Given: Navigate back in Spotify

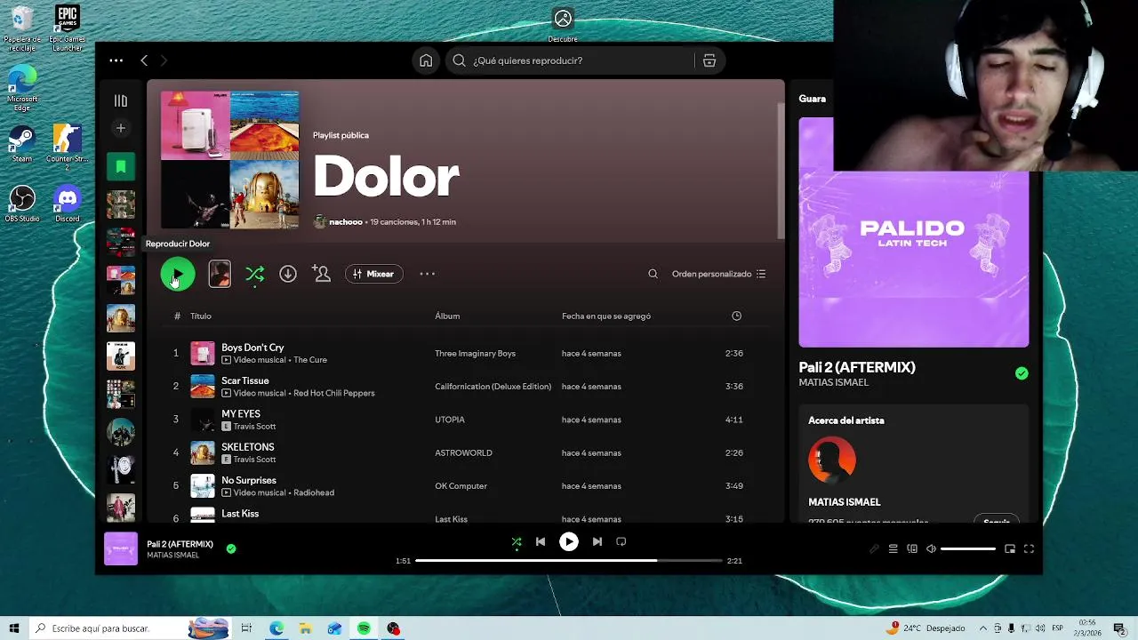Looking at the screenshot, I should 144,60.
